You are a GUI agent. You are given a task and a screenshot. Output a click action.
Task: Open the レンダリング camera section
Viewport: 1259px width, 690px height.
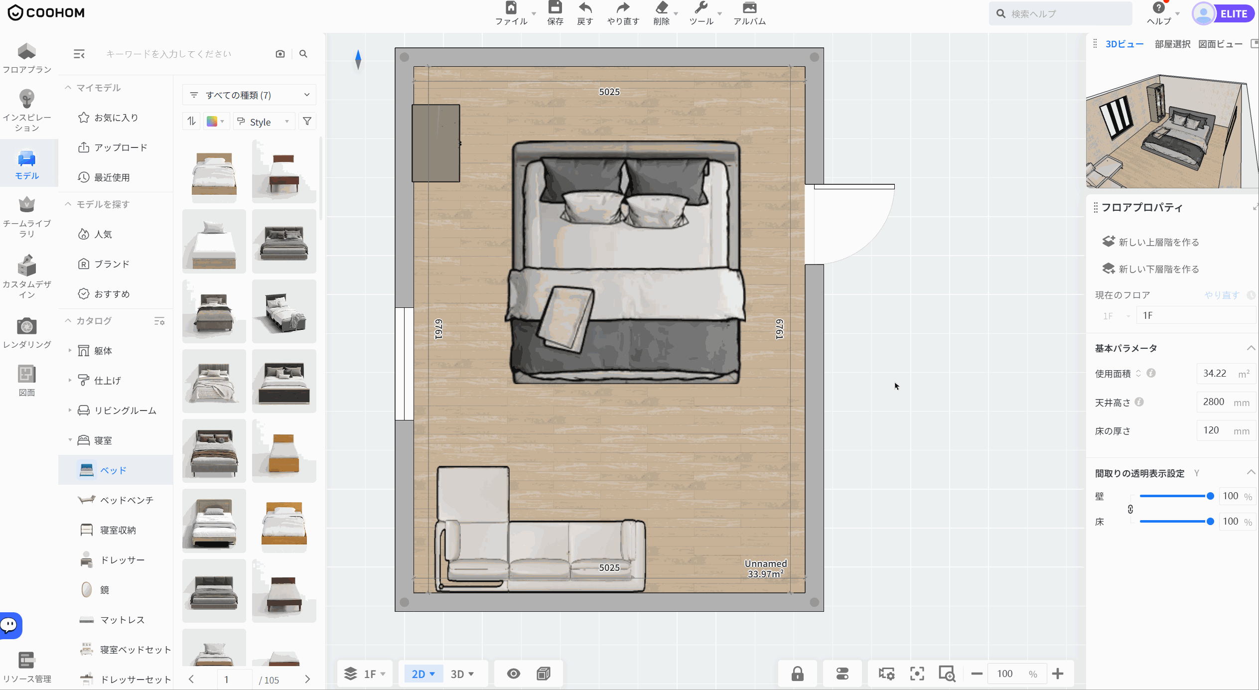pyautogui.click(x=27, y=333)
